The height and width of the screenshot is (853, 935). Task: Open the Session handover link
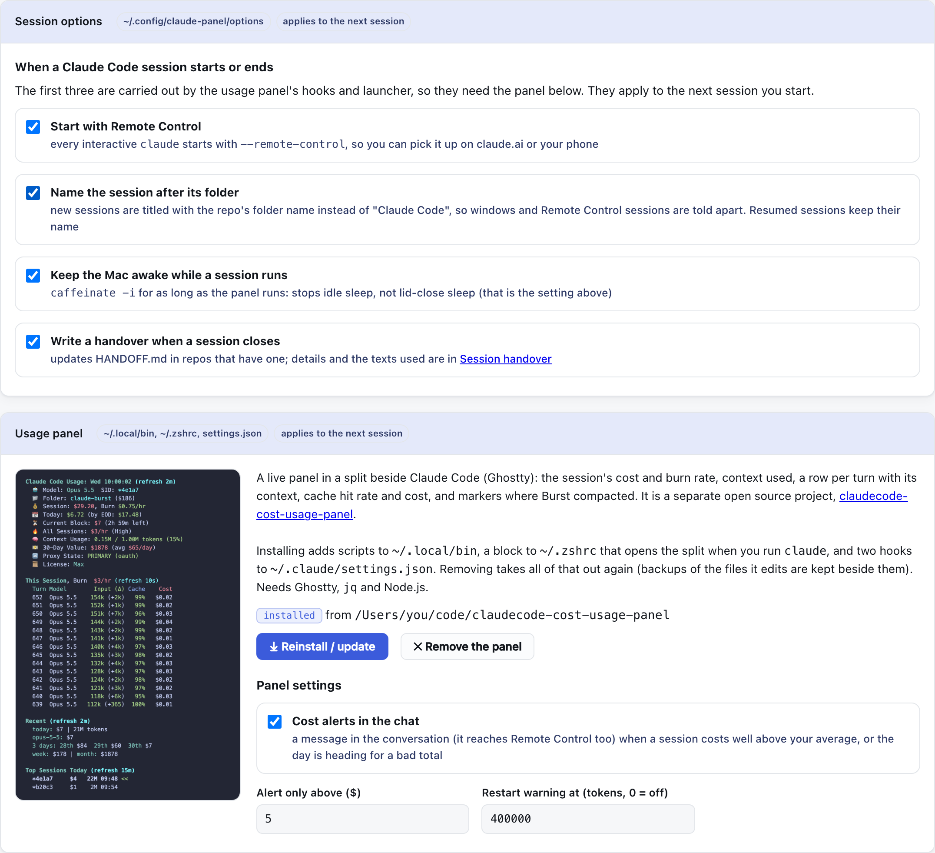coord(506,359)
